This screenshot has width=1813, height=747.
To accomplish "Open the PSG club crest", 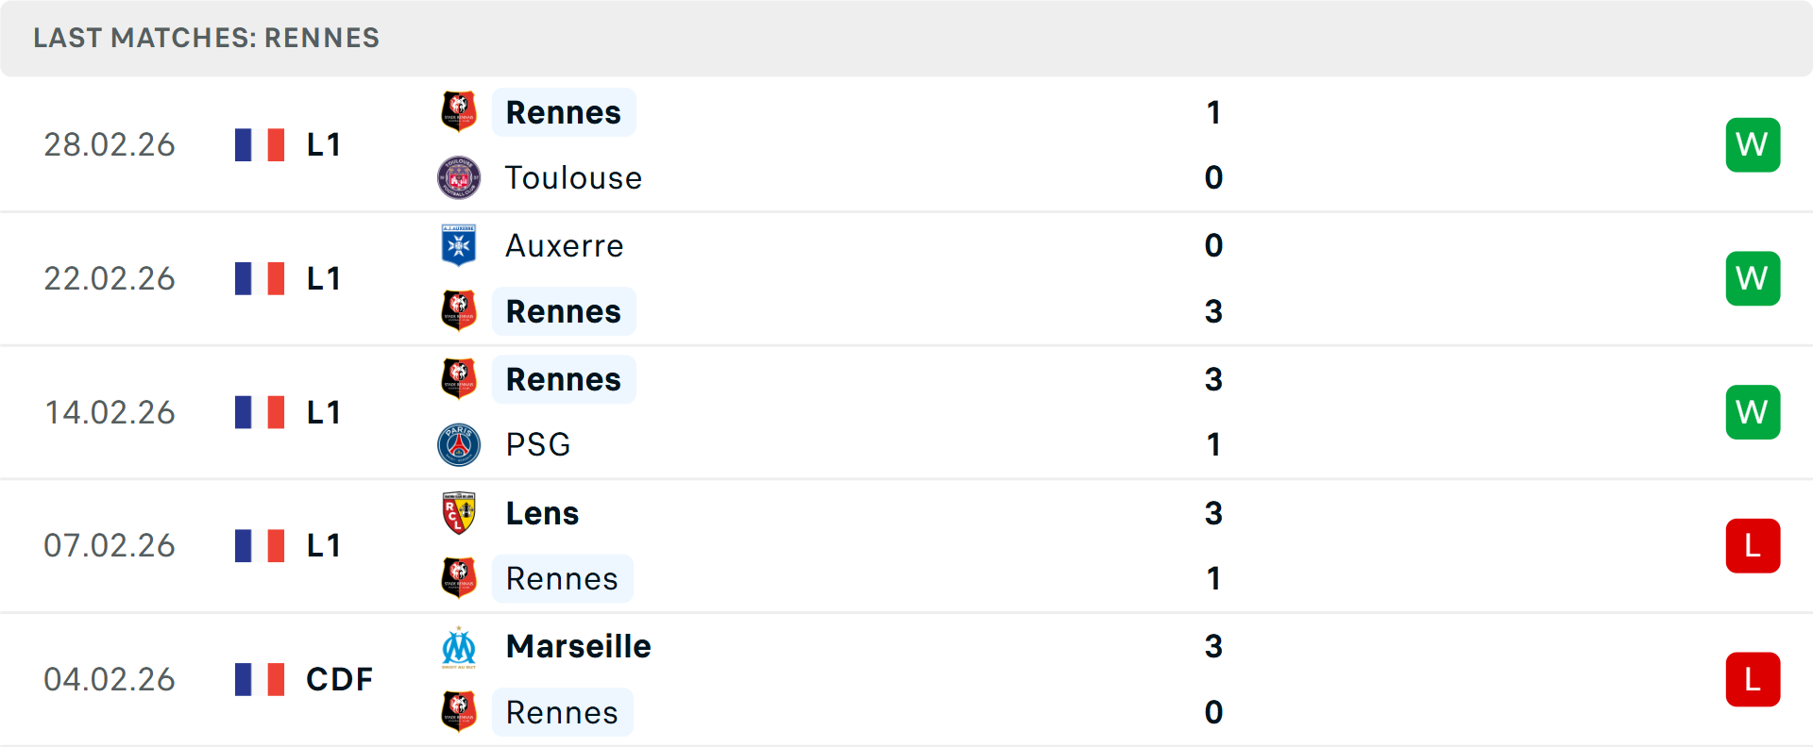I will (x=459, y=444).
